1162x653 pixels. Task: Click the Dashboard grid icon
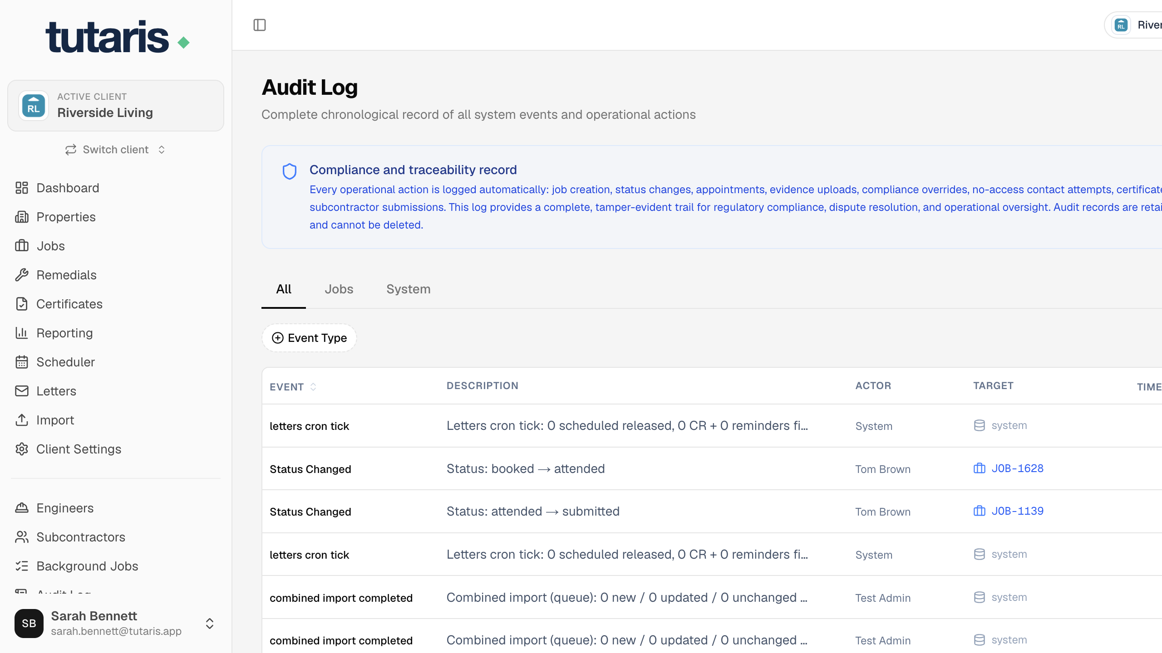pyautogui.click(x=22, y=188)
